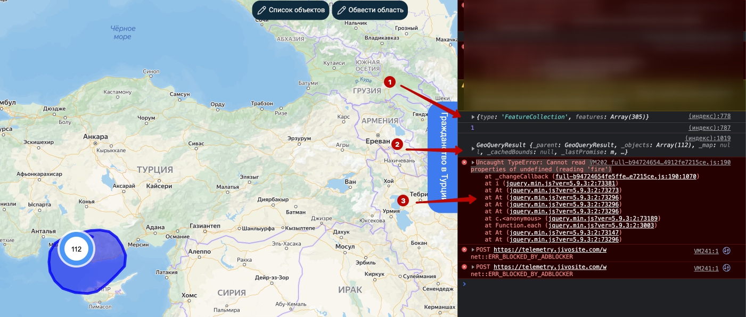746x317 pixels.
Task: Click the red error icon of the last POST entry
Action: [464, 267]
